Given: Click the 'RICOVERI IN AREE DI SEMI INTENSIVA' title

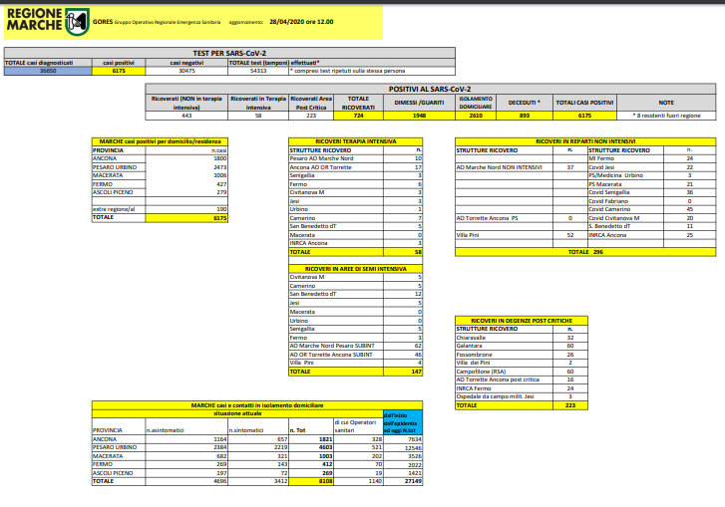Looking at the screenshot, I should [356, 269].
